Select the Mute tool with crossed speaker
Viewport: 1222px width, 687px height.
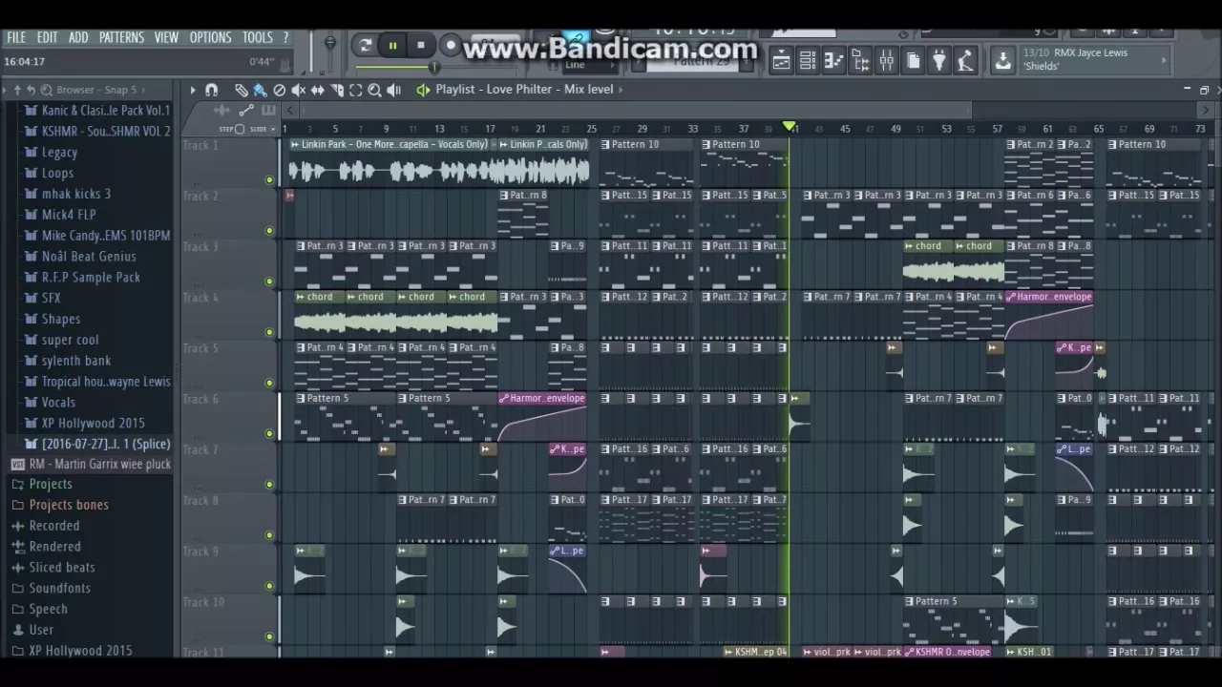(298, 90)
